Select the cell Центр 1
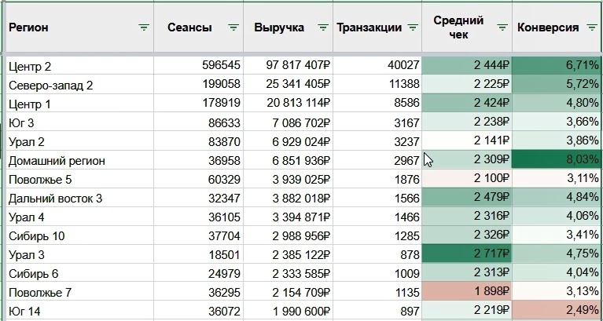The width and height of the screenshot is (603, 321). (x=79, y=104)
